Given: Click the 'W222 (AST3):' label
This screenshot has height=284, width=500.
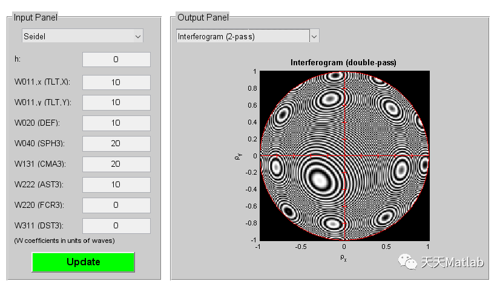Looking at the screenshot, I should click(x=39, y=185).
